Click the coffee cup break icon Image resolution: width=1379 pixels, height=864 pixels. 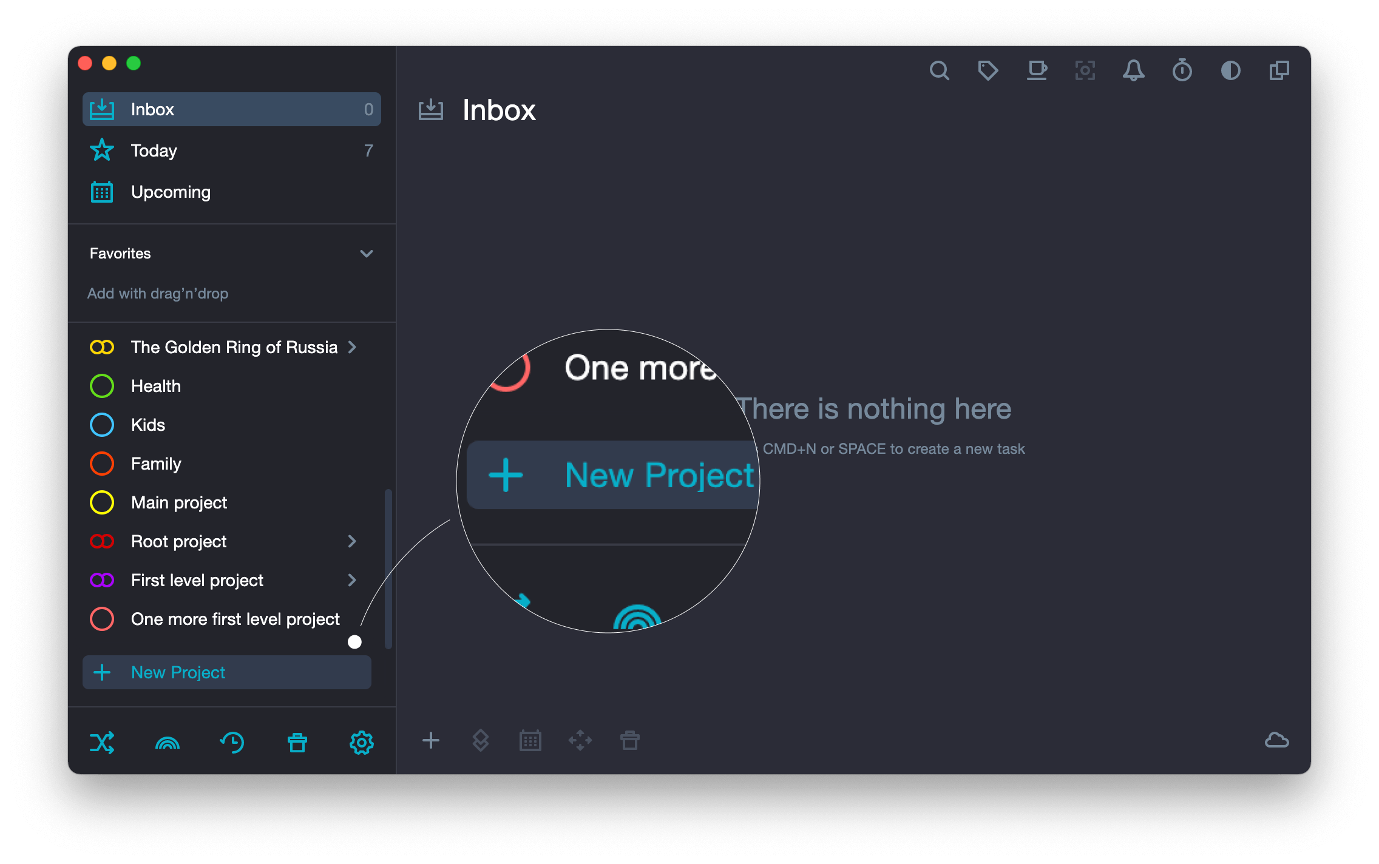point(1037,71)
